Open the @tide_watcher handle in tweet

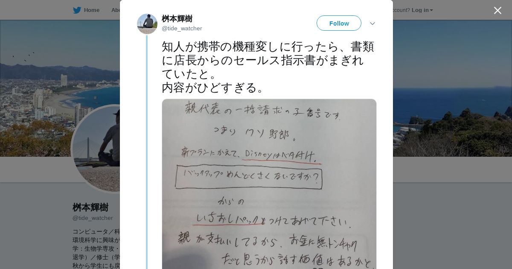182,29
